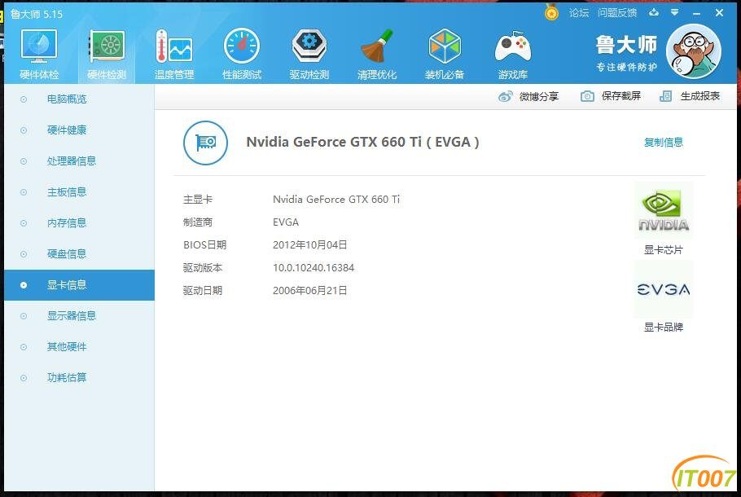Click the gold medal icon in title bar
The height and width of the screenshot is (497, 741).
click(551, 12)
